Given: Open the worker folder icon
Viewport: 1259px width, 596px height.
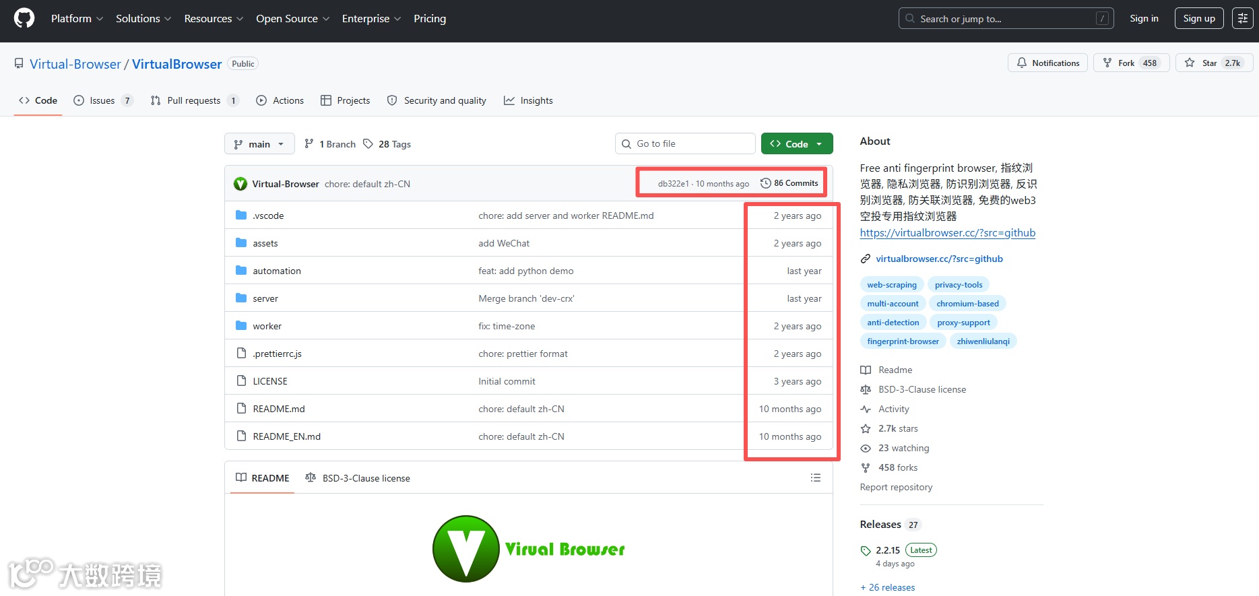Looking at the screenshot, I should click(x=241, y=326).
